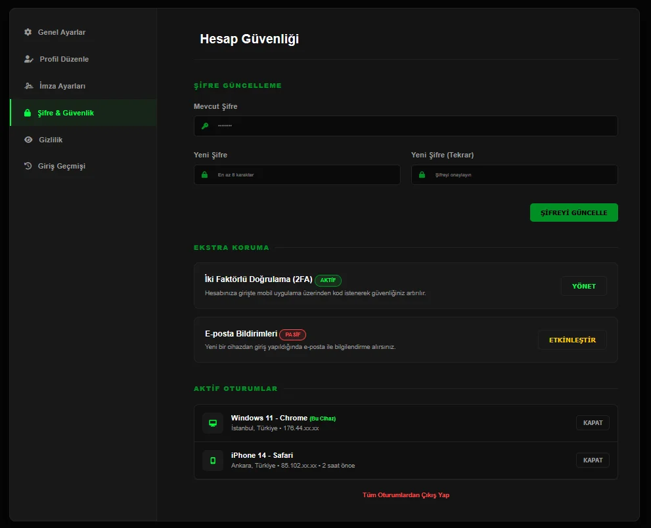Open Genel Ayarlar in the sidebar
Image resolution: width=651 pixels, height=528 pixels.
click(83, 32)
